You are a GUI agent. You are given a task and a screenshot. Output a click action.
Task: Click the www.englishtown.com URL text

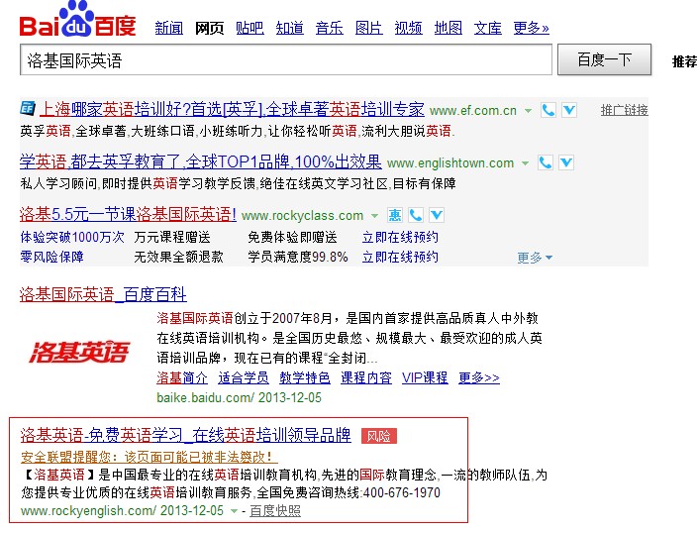click(450, 163)
